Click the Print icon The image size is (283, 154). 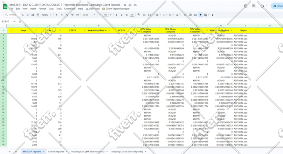(32, 15)
